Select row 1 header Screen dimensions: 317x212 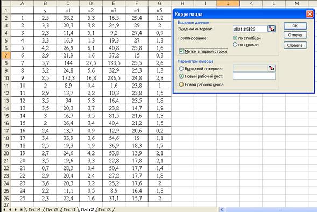[6, 11]
